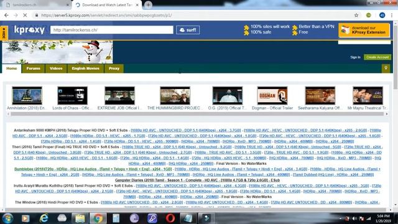
Task: Click the surf! button
Action: point(188,30)
